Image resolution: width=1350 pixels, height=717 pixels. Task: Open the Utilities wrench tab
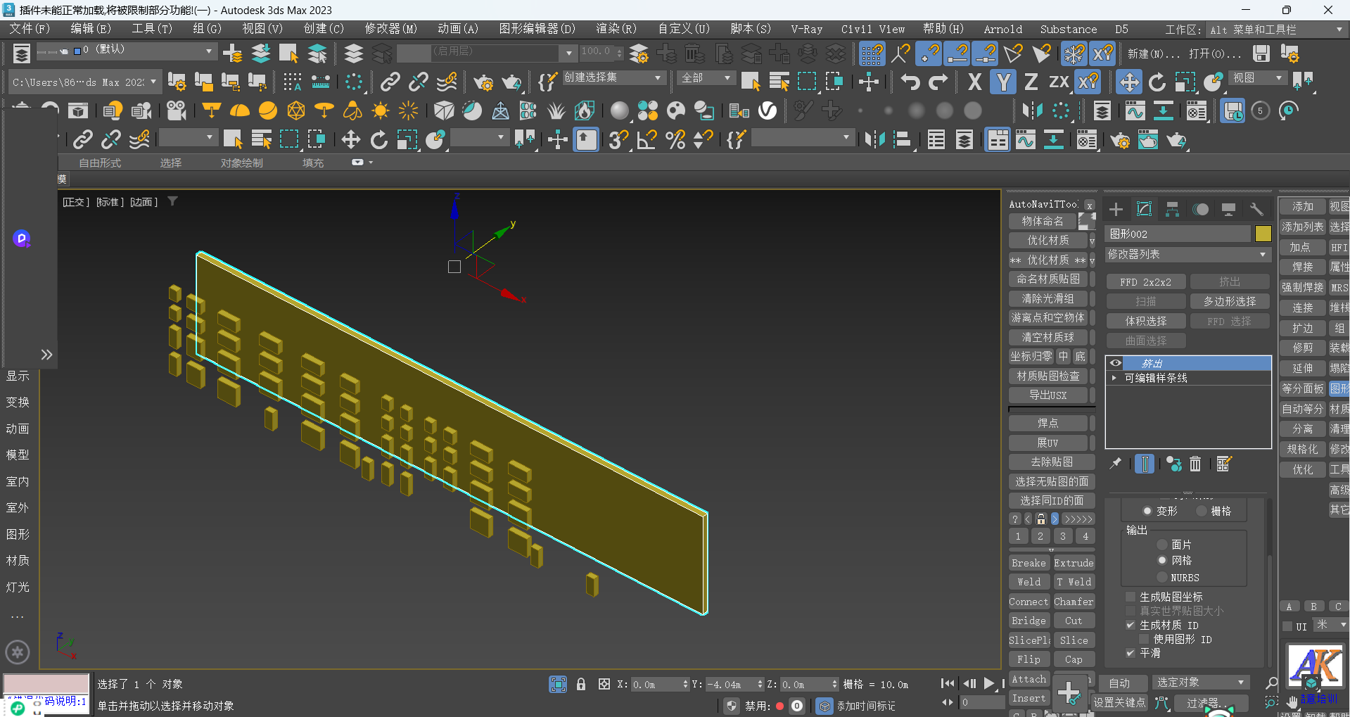[1256, 209]
